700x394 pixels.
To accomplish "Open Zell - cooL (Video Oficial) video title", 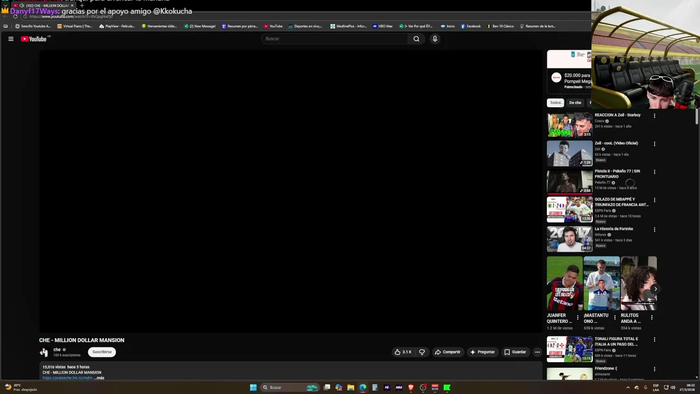I will point(616,143).
